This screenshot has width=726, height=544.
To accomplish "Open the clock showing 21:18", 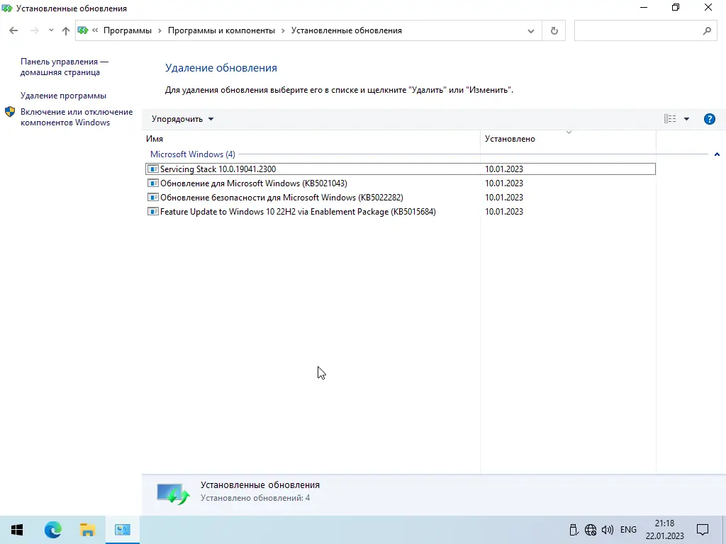I will tap(665, 530).
